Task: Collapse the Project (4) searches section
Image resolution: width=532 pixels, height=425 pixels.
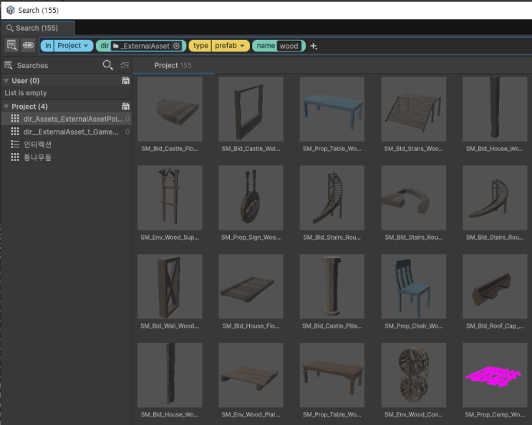Action: pyautogui.click(x=6, y=107)
